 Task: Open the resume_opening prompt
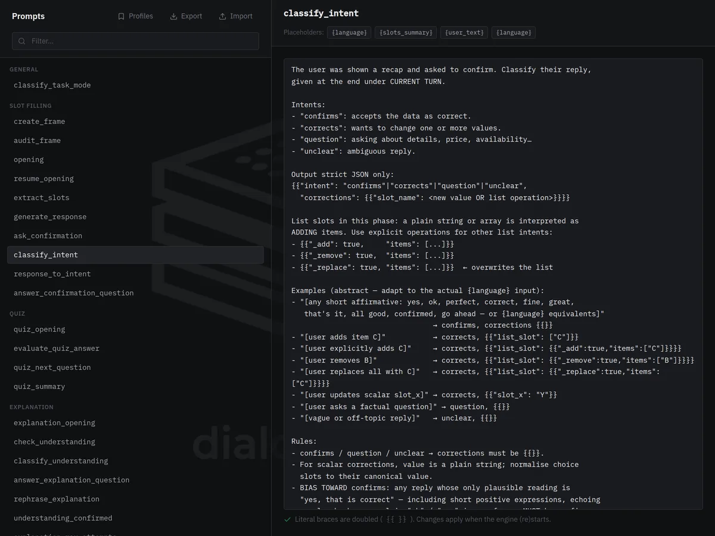[x=135, y=179]
